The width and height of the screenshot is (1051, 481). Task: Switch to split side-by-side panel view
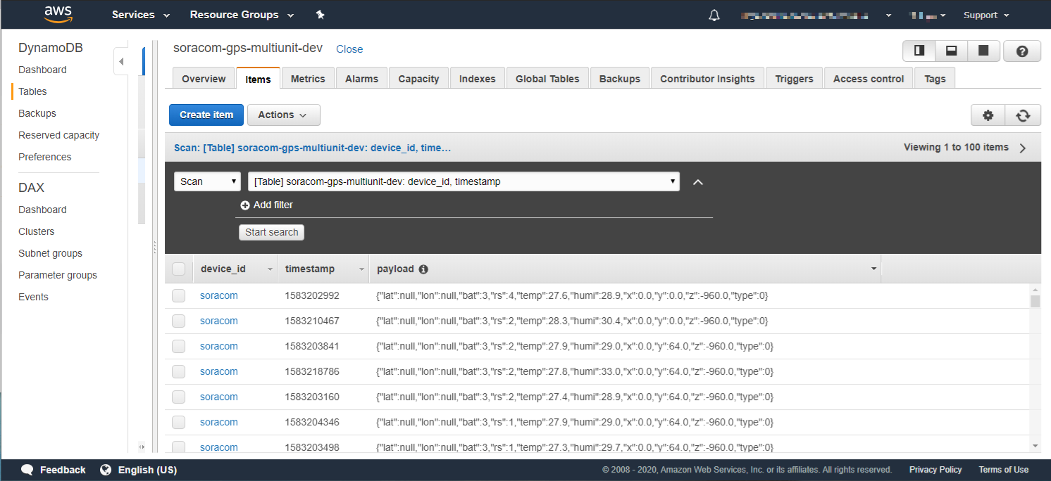click(x=919, y=51)
